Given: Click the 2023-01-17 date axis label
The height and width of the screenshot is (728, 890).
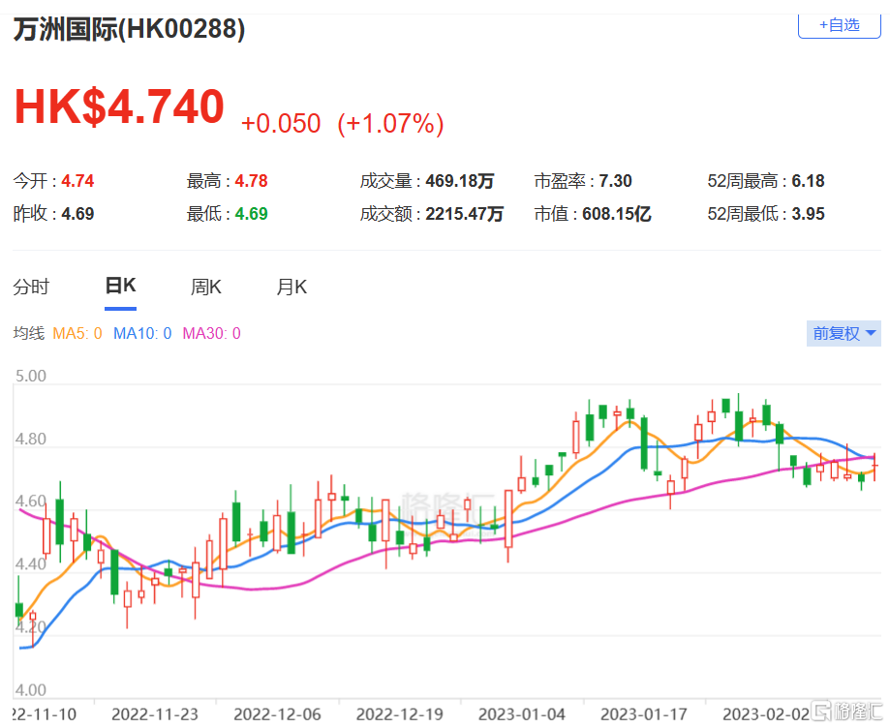Looking at the screenshot, I should (644, 713).
